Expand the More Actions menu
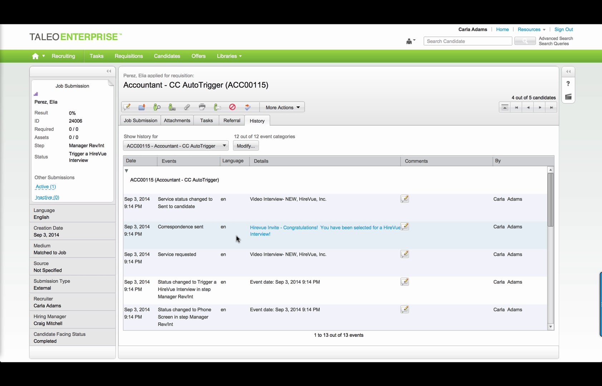602x386 pixels. click(x=282, y=107)
